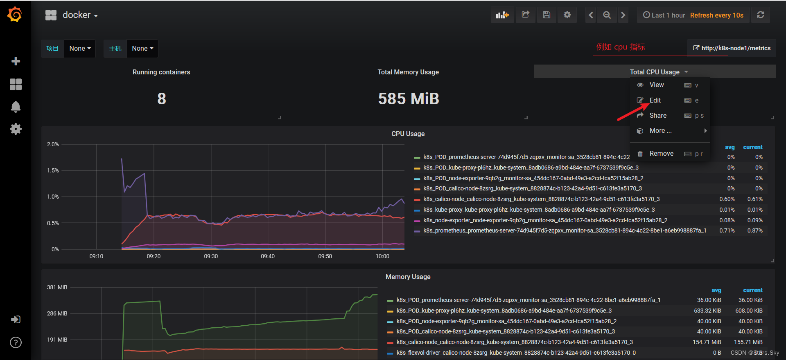Open Alerting bell icon in sidebar
Viewport: 786px width, 360px height.
pos(16,107)
